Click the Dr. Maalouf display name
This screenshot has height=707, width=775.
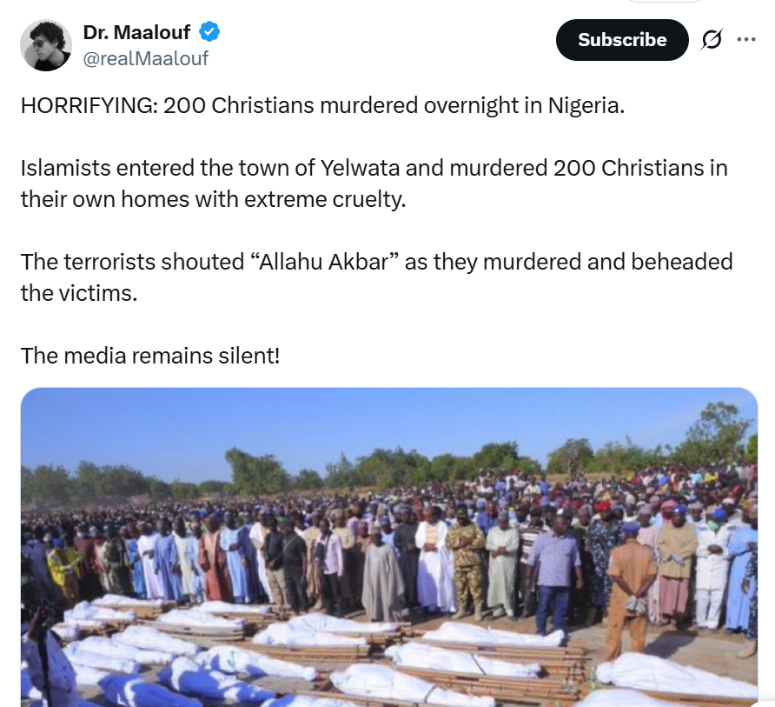pos(136,33)
